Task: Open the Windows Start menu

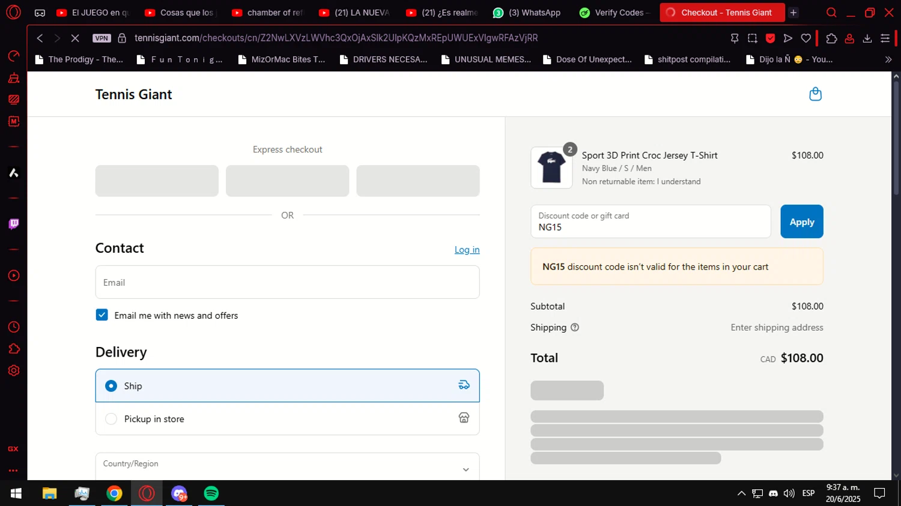Action: pyautogui.click(x=16, y=493)
